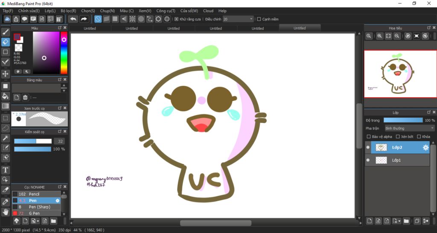Enable the radial snap guide

click(132, 19)
